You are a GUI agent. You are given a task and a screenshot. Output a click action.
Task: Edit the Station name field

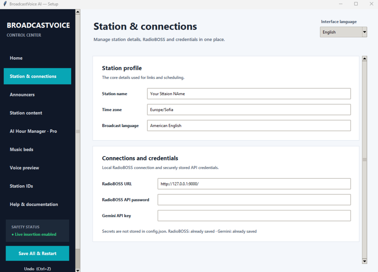click(249, 94)
